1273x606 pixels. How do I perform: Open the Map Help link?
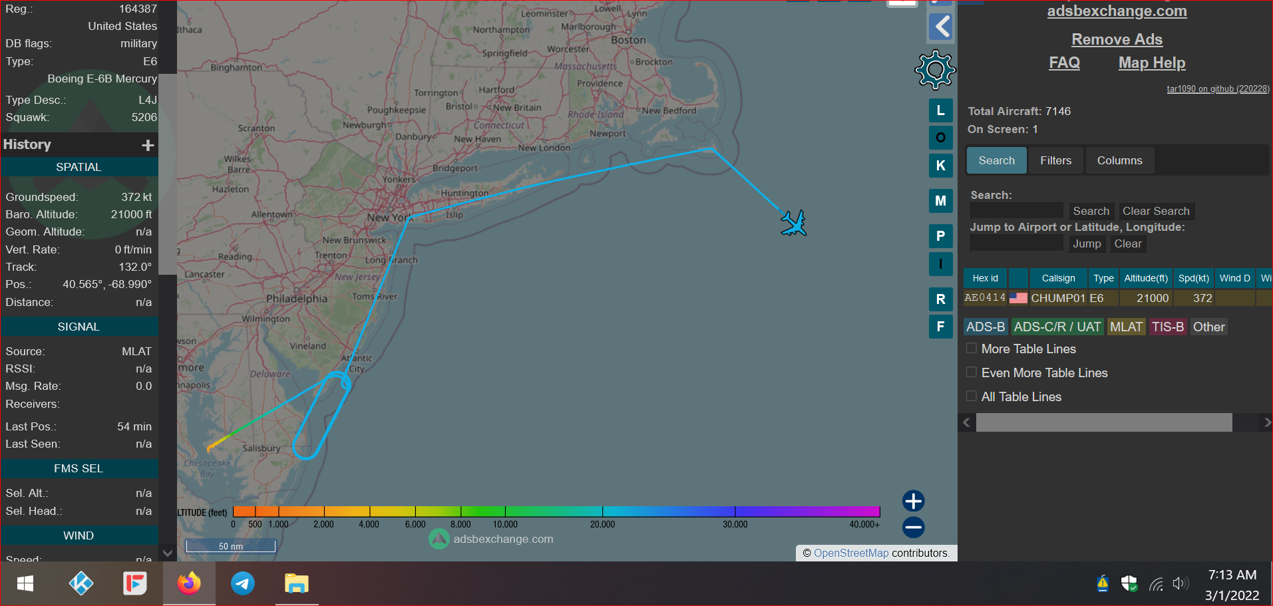click(1151, 63)
